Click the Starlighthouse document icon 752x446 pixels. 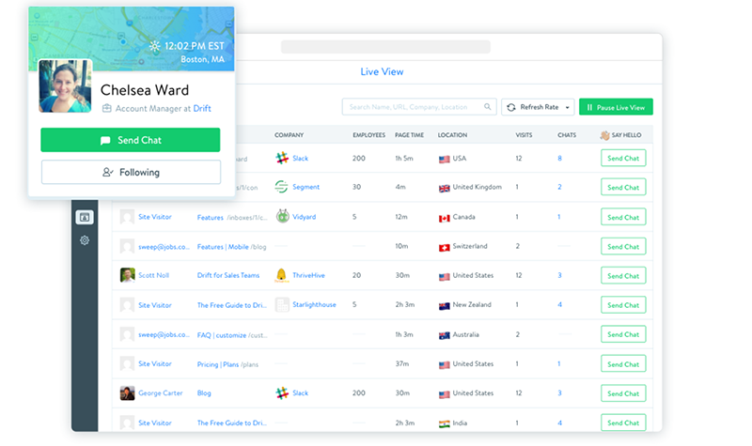click(x=282, y=305)
